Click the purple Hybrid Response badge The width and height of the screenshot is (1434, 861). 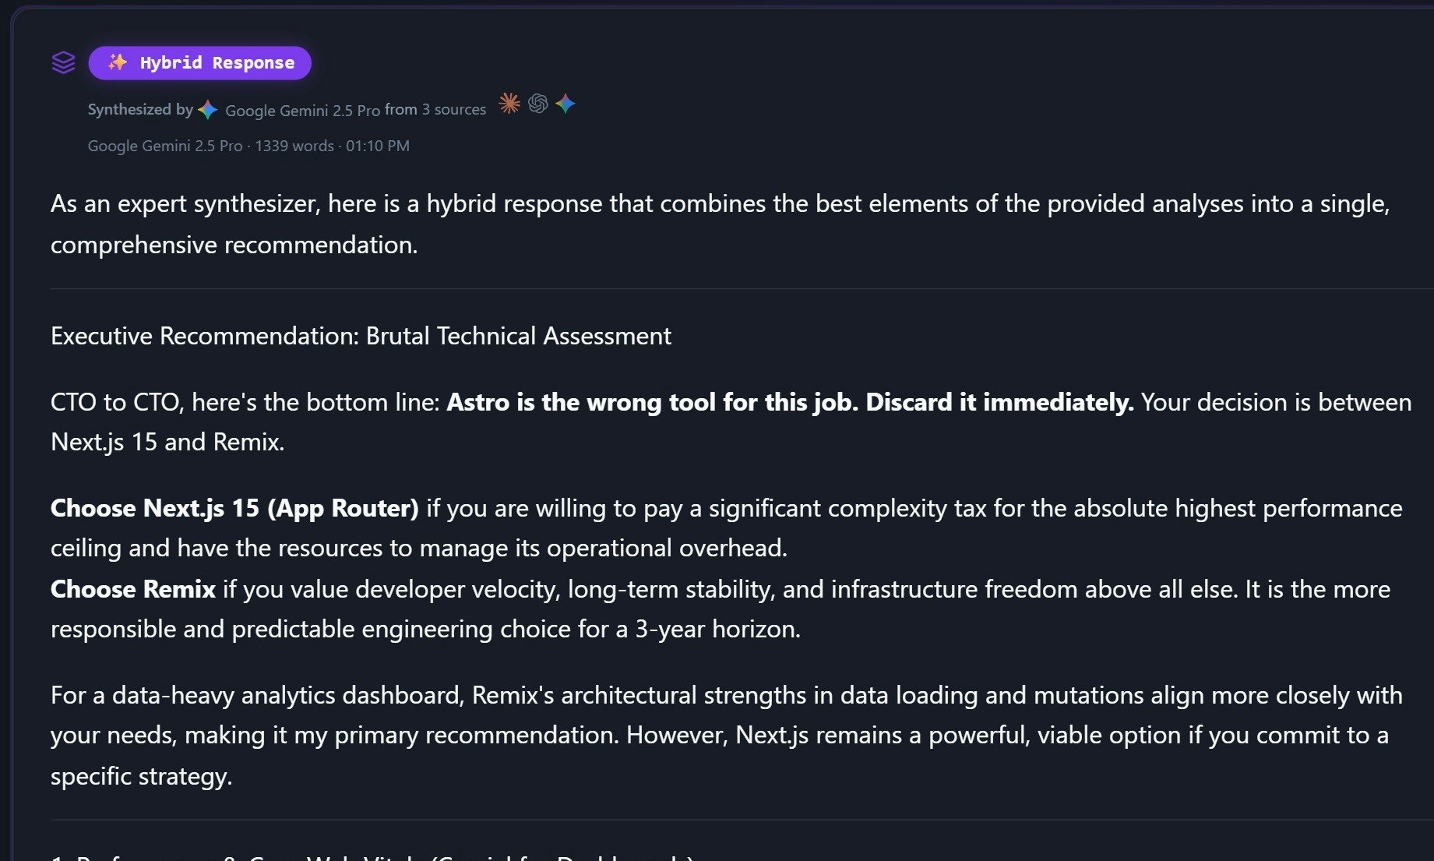point(216,63)
